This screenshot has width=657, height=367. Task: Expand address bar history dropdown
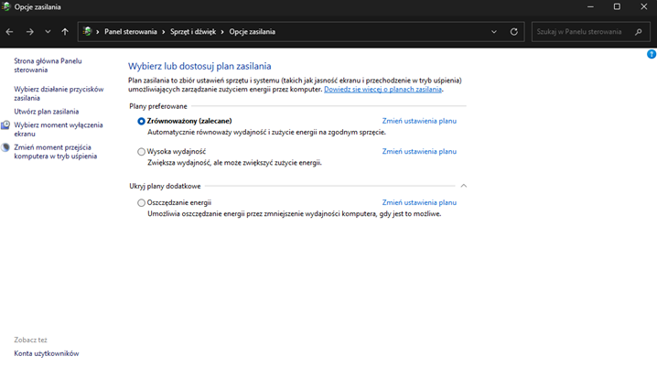(494, 32)
